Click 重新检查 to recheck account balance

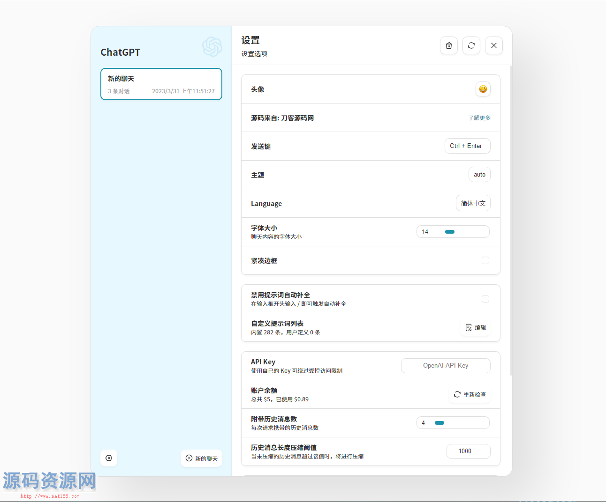click(x=470, y=395)
